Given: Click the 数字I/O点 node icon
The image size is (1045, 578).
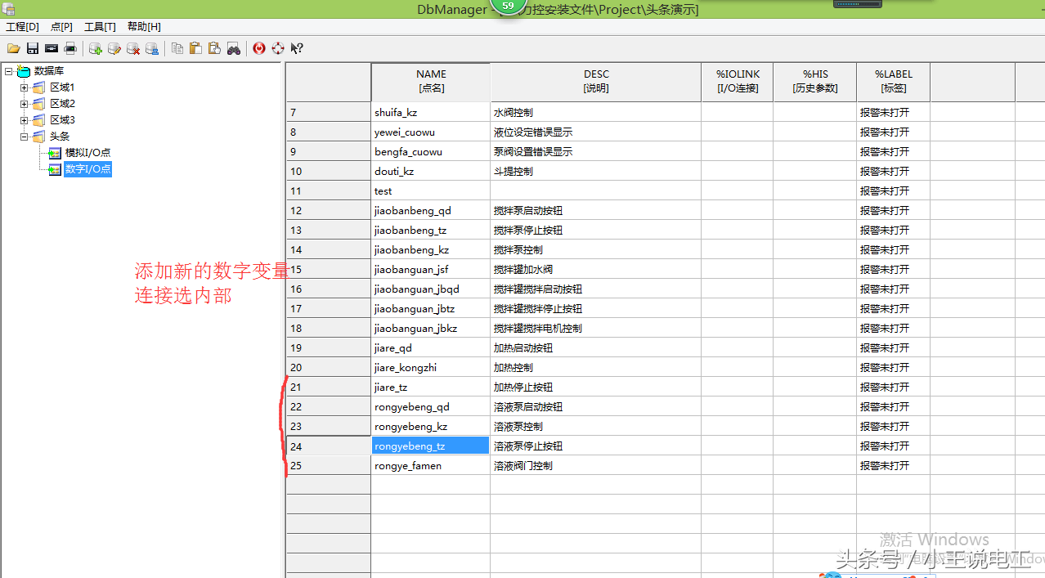Looking at the screenshot, I should 55,169.
